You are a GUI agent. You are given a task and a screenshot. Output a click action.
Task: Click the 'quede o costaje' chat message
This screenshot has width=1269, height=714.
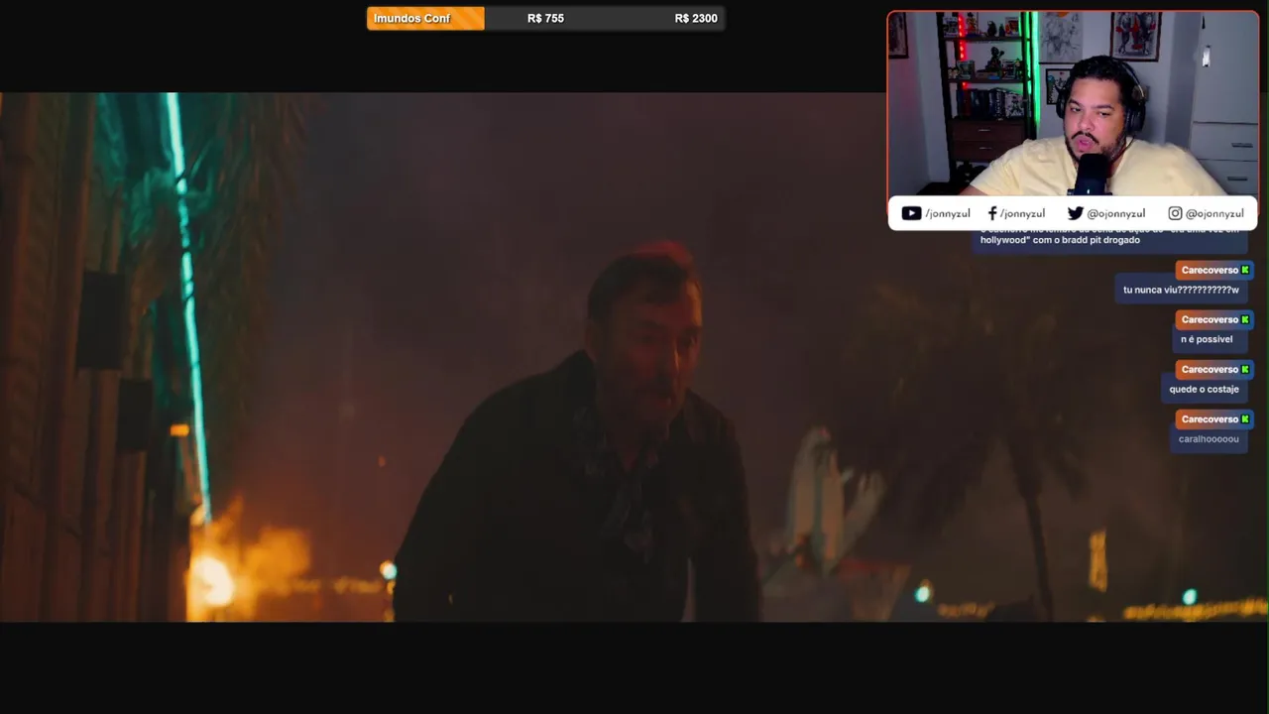coord(1204,389)
